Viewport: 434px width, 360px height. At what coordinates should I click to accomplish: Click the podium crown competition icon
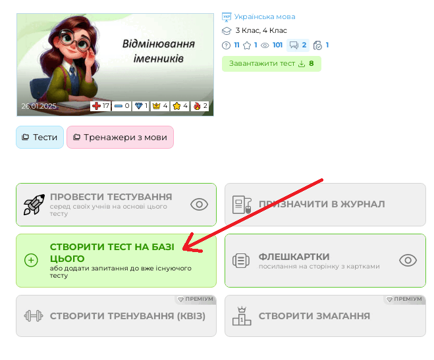coord(242,316)
